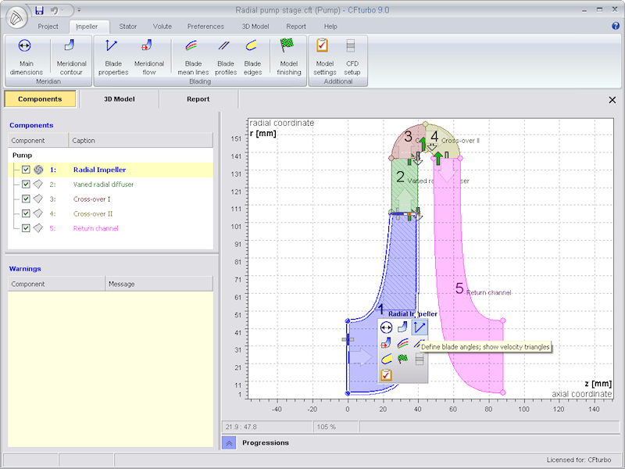
Task: Expand the Progressions panel chevron
Action: pyautogui.click(x=229, y=442)
